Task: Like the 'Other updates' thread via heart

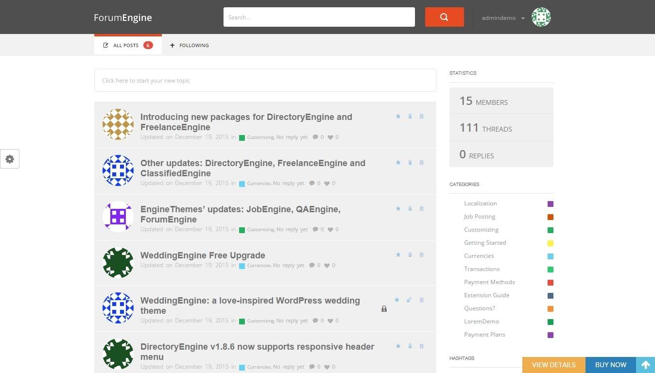Action: click(327, 184)
